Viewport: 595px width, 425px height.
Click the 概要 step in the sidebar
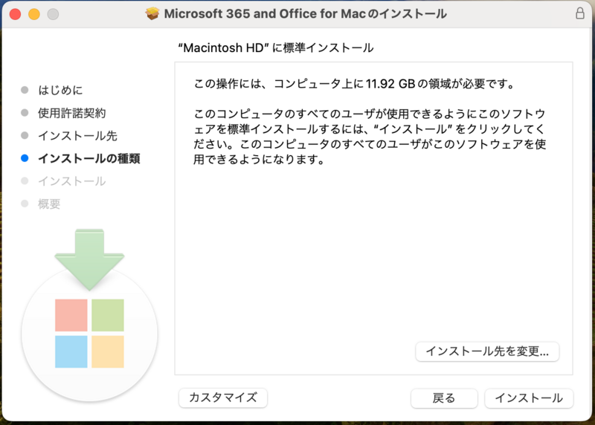[x=49, y=204]
